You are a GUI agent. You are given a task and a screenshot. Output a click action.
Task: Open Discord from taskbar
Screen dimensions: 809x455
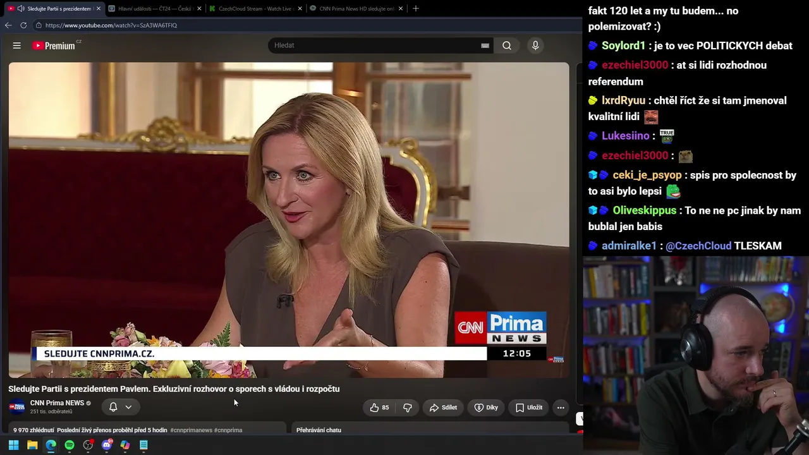[x=107, y=445]
